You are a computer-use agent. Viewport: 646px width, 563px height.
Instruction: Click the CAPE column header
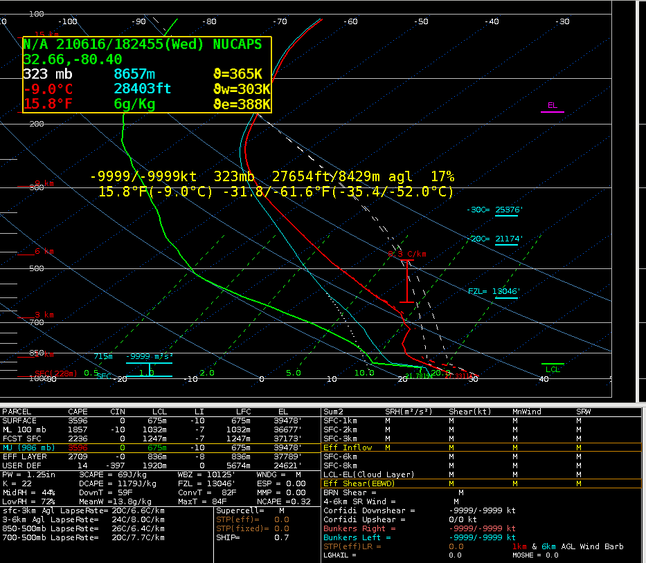coord(78,412)
